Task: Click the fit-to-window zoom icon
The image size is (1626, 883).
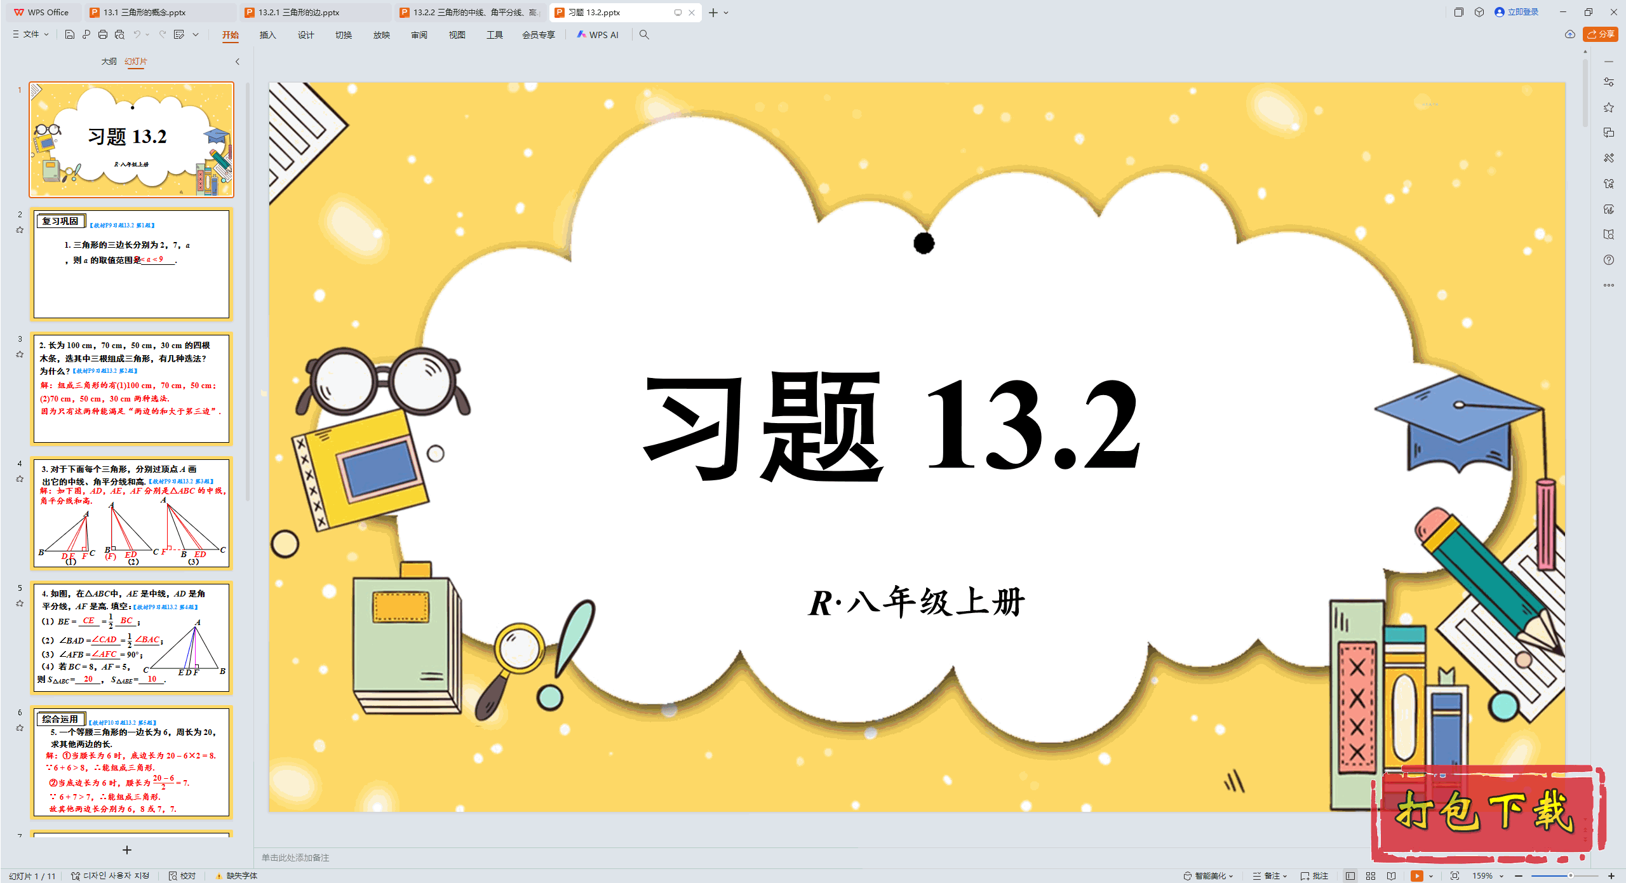Action: tap(1455, 875)
